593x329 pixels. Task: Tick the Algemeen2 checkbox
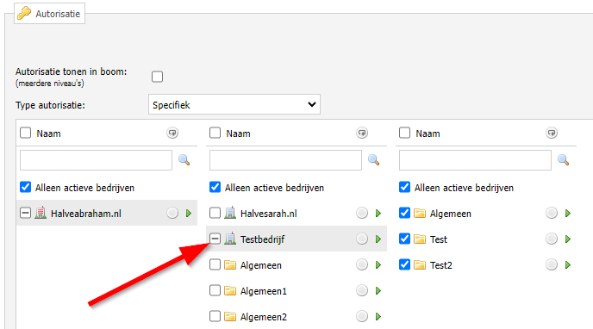coord(215,316)
